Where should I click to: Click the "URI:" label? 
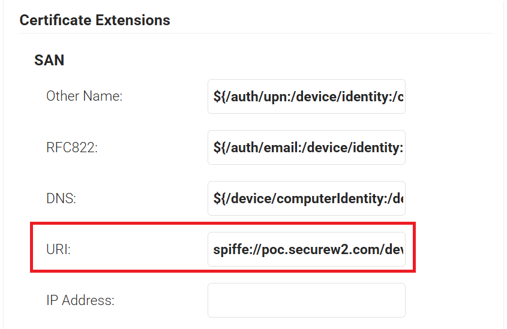pos(59,249)
